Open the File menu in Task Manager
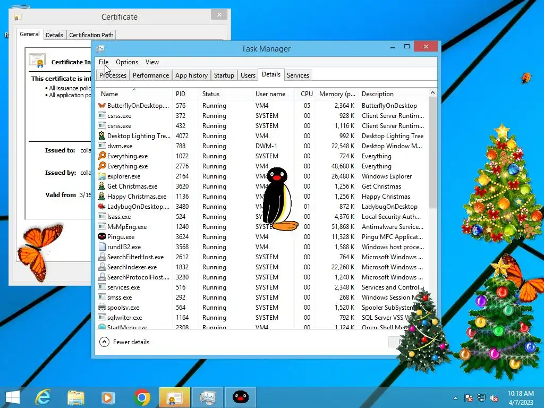 [x=104, y=62]
